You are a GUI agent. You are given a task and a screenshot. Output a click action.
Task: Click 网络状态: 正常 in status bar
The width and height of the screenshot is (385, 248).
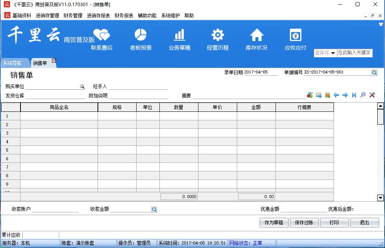coord(246,243)
